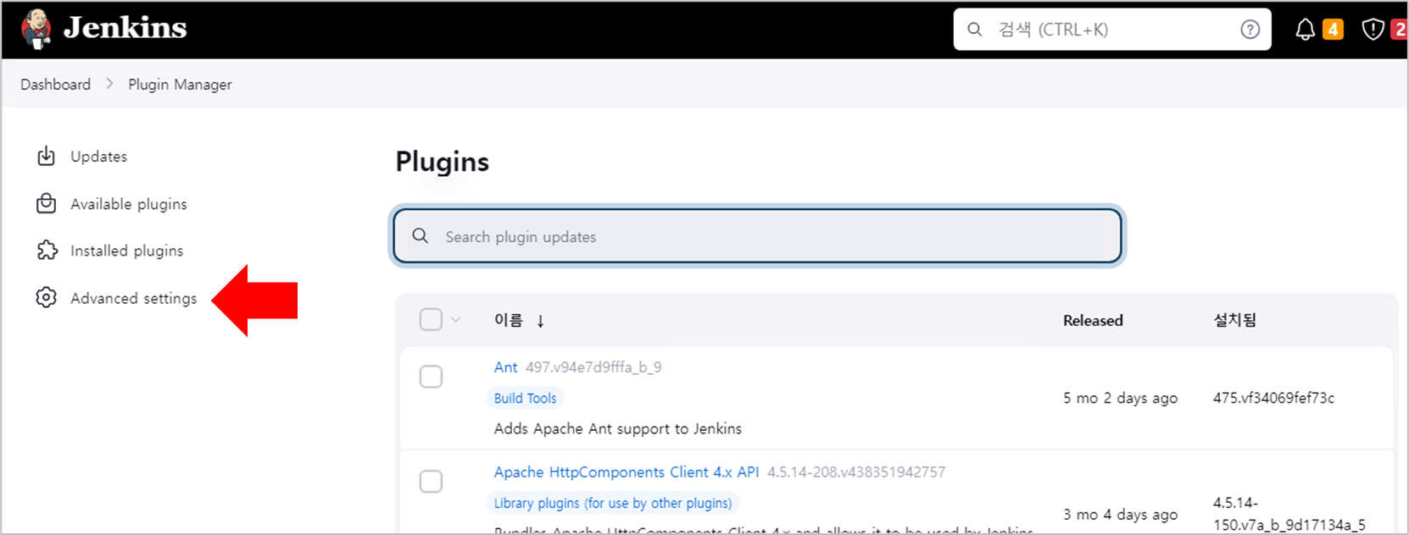Sort by 이름 column header
Viewport: 1409px width, 535px height.
click(509, 320)
